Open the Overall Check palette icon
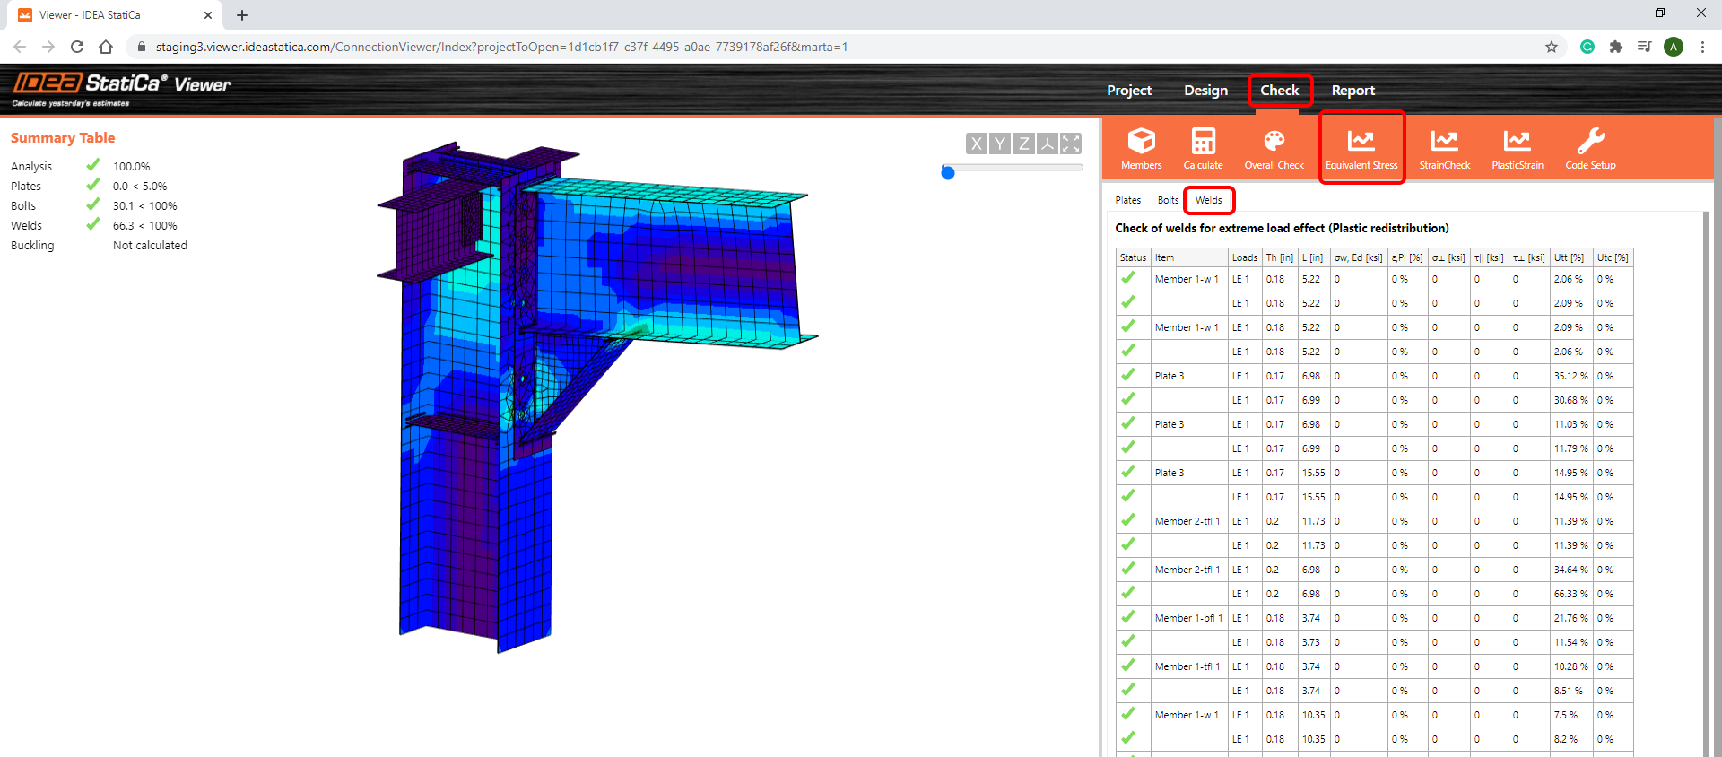The image size is (1722, 757). 1274,148
